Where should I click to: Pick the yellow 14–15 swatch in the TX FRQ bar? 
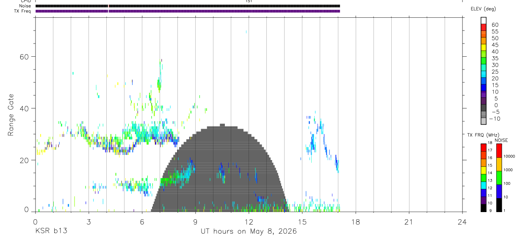pos(484,170)
